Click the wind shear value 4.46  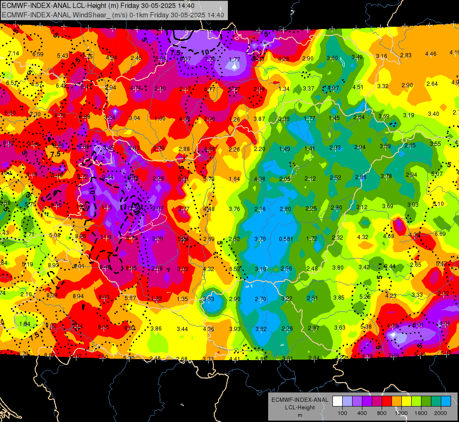pos(430,54)
